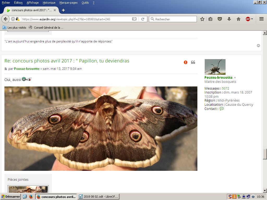
Task: Expand the Adblock Plus dropdown arrow
Action: point(252,19)
